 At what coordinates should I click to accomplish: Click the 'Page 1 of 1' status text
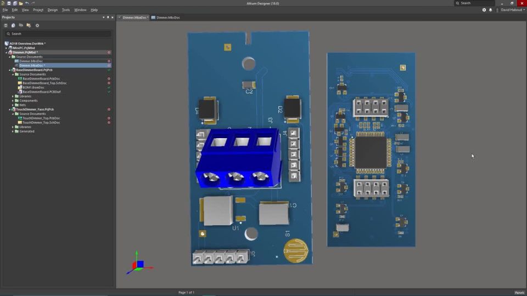186,293
